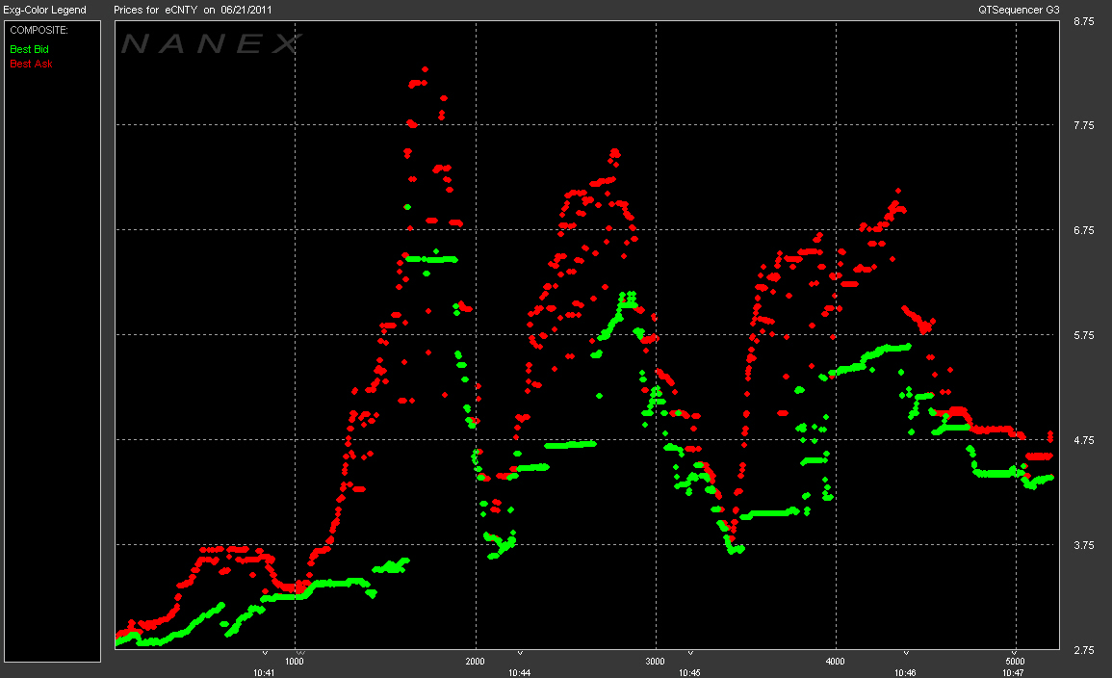This screenshot has width=1112, height=678.
Task: Click the Exg-Color Legend header
Action: coord(45,10)
